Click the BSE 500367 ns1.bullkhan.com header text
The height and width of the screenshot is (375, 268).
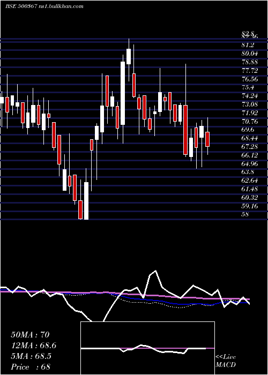(44, 6)
